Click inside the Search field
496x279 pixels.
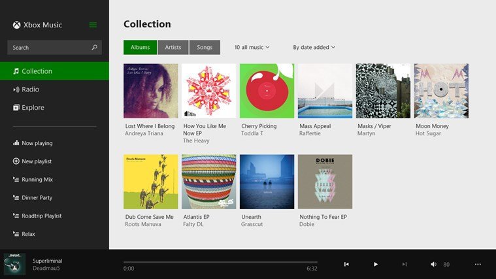54,48
